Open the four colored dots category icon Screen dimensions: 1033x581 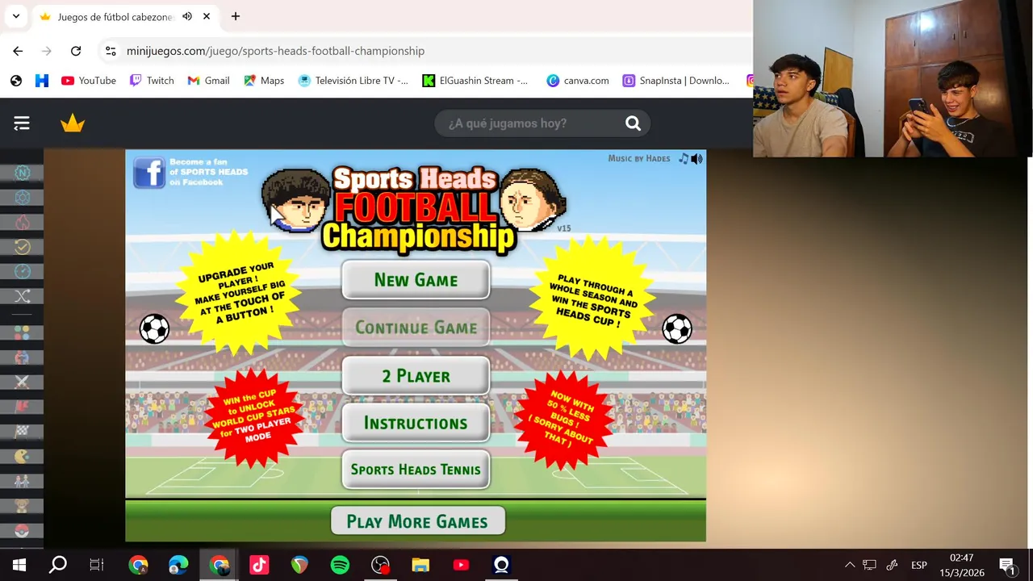tap(22, 332)
